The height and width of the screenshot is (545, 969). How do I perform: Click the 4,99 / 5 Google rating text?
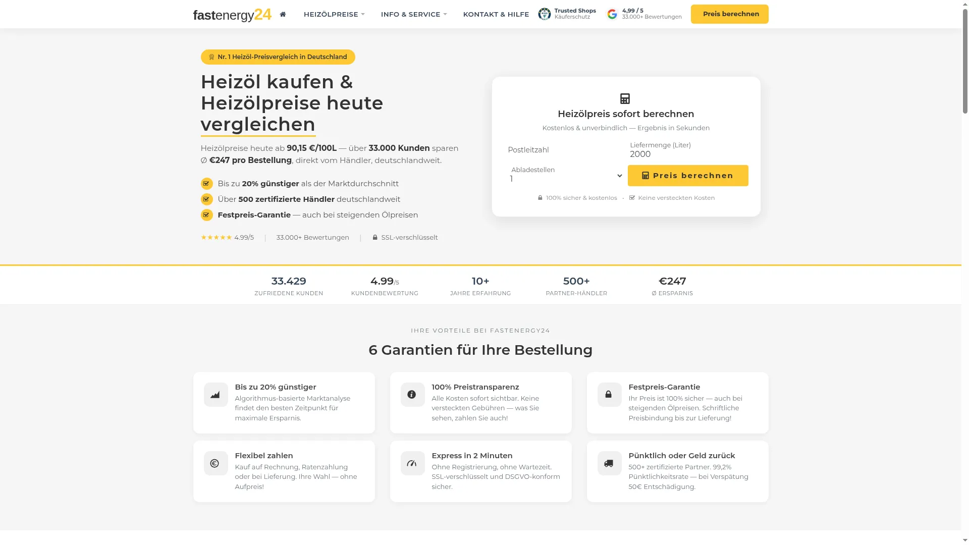point(632,11)
